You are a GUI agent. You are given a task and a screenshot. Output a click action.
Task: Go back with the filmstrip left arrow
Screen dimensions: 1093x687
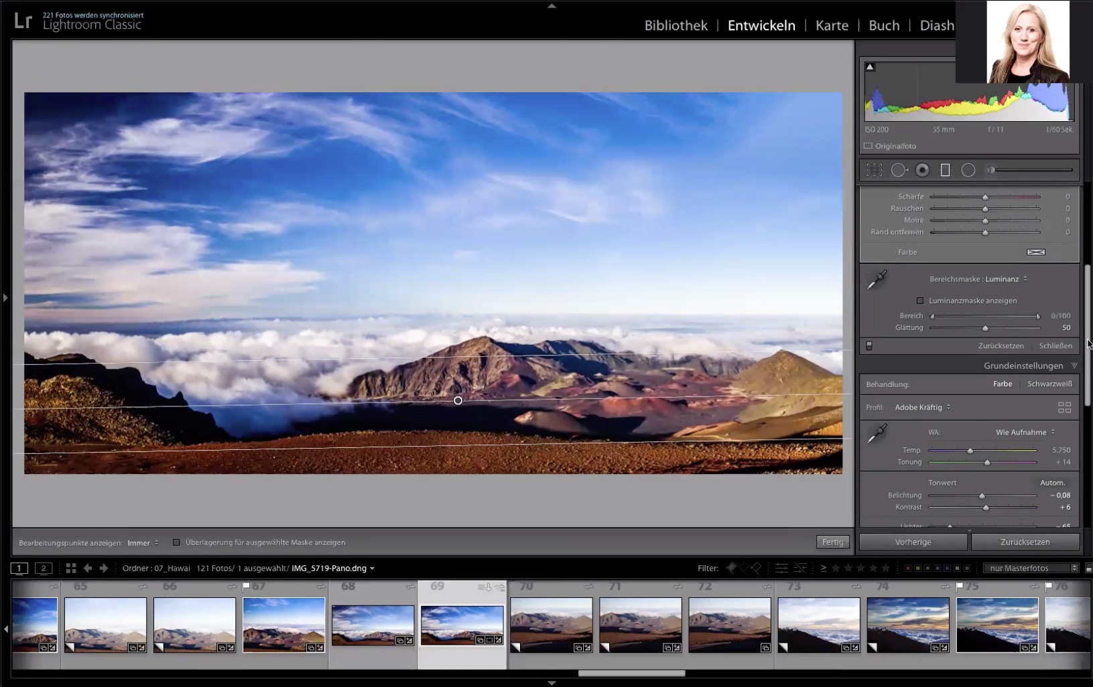87,568
